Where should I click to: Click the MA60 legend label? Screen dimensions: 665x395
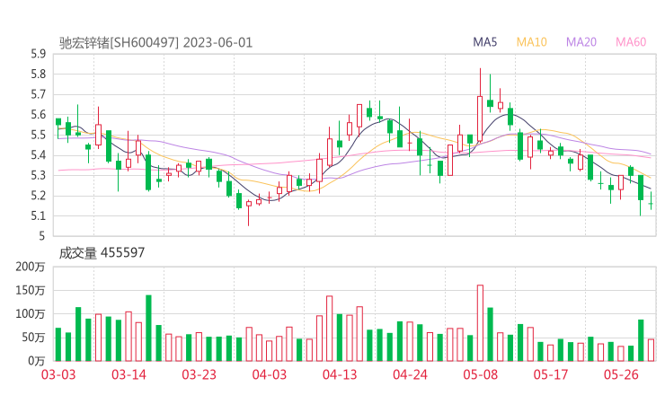631,42
